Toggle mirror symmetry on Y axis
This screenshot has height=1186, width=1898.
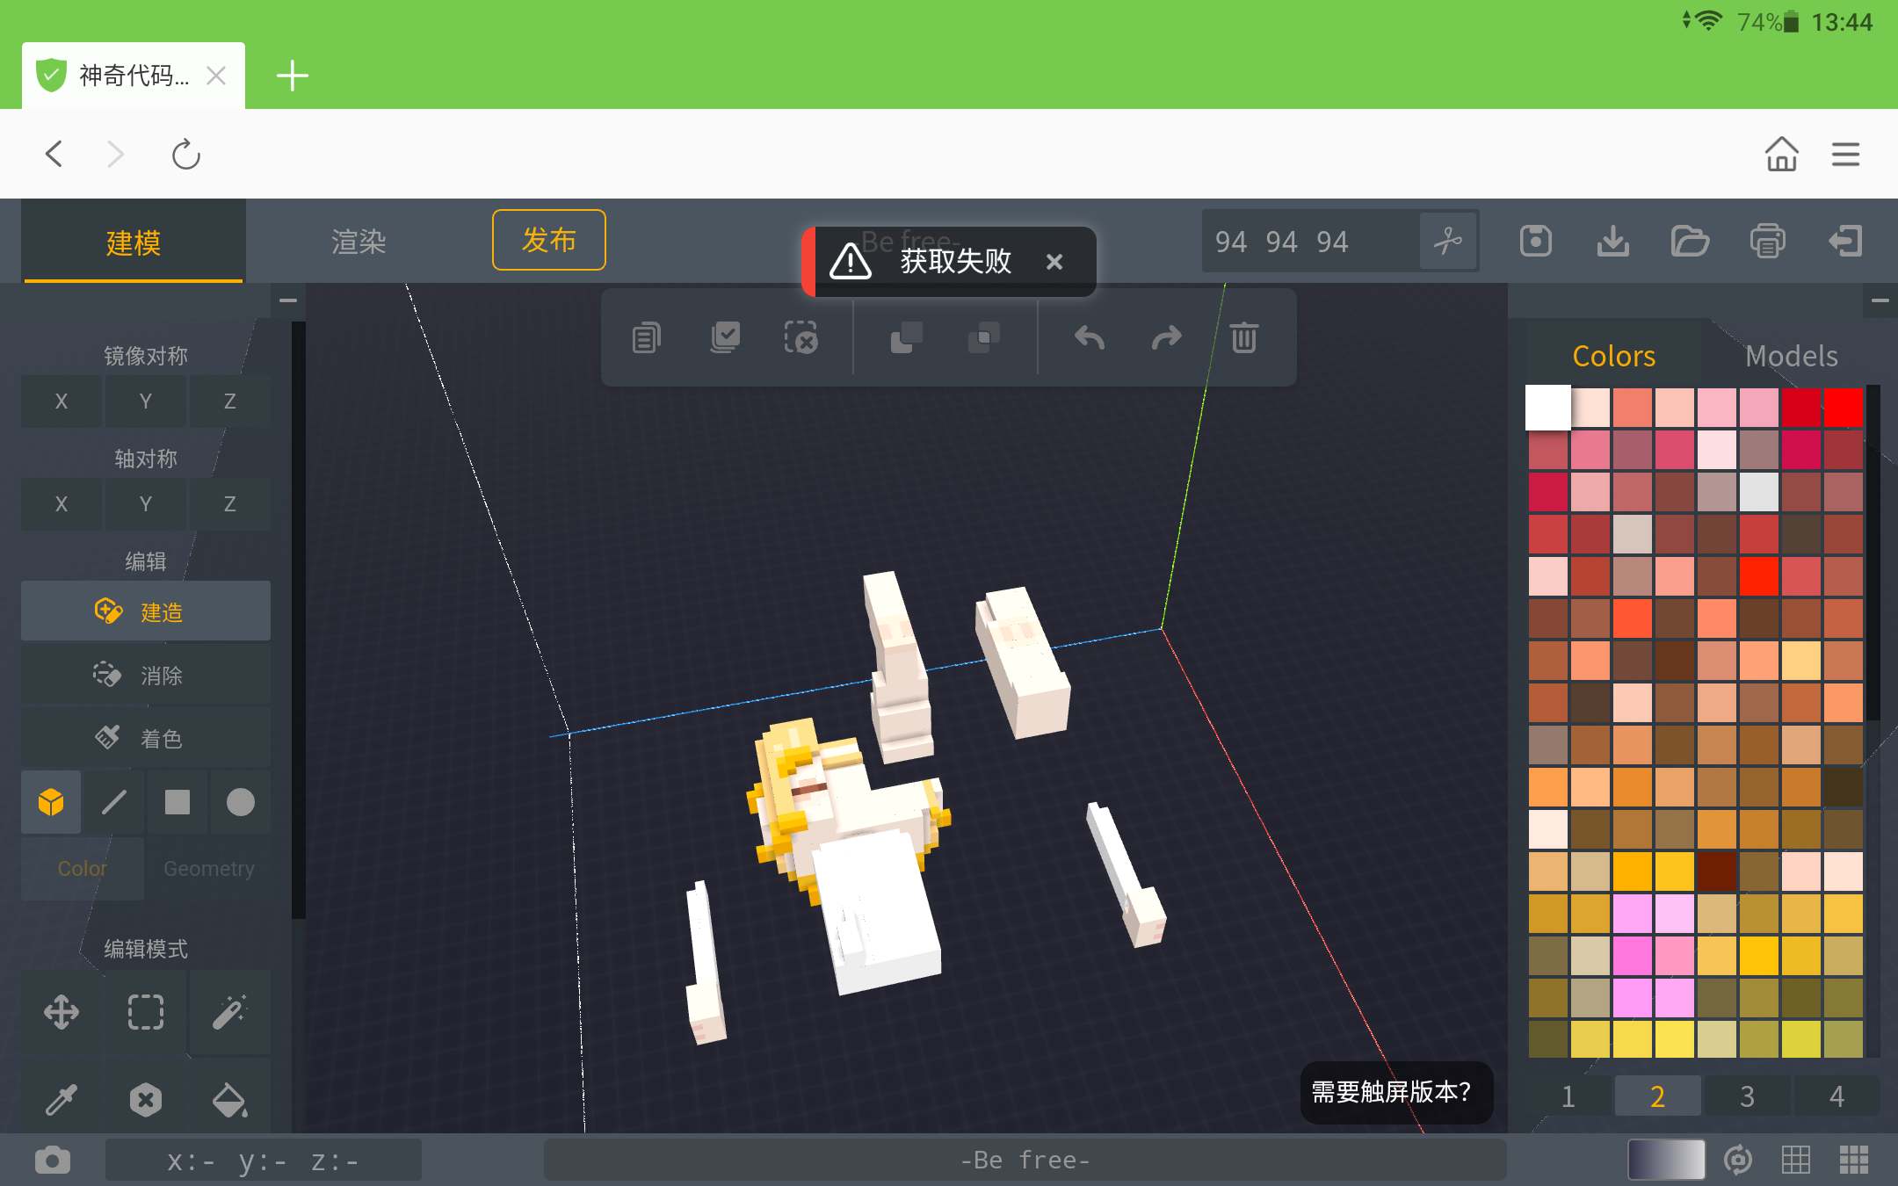146,401
